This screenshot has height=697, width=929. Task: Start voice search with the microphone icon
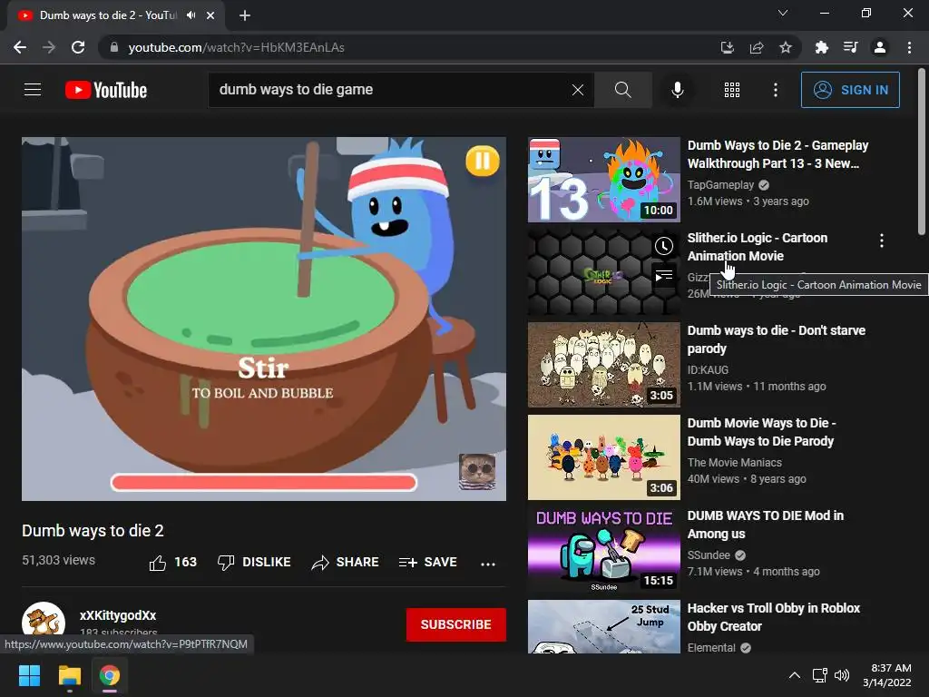tap(677, 90)
